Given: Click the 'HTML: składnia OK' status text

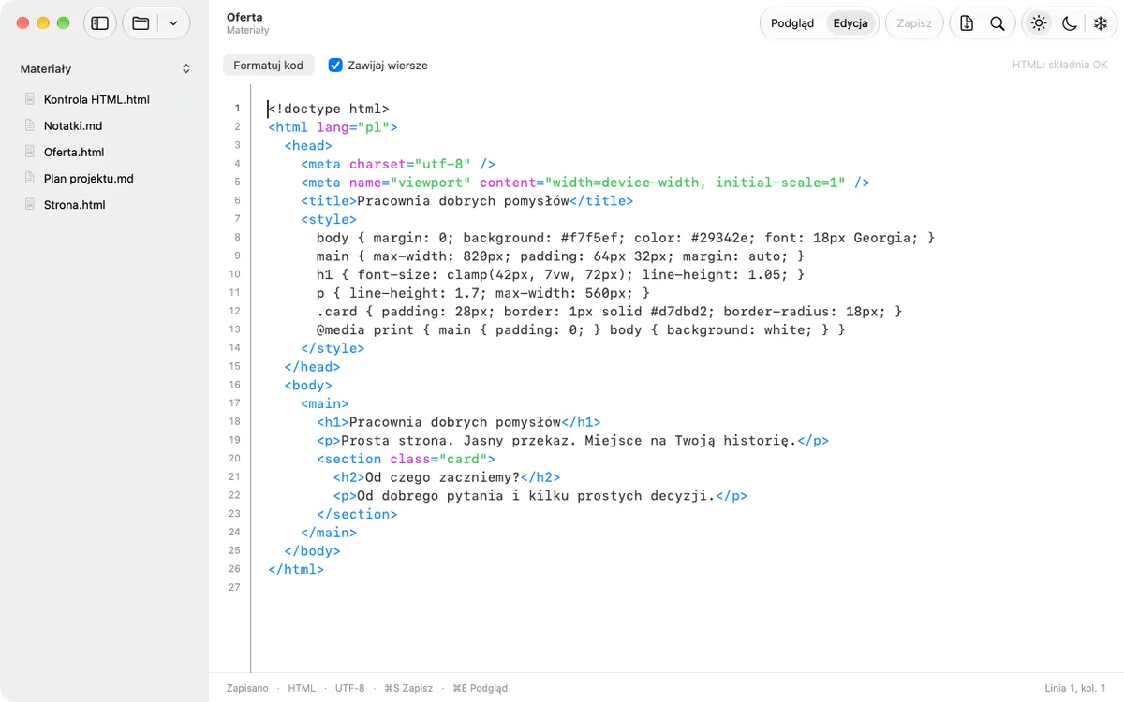Looking at the screenshot, I should click(x=1059, y=66).
